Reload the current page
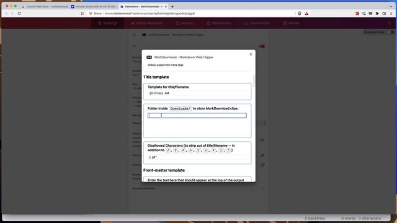397x223 pixels. click(19, 14)
